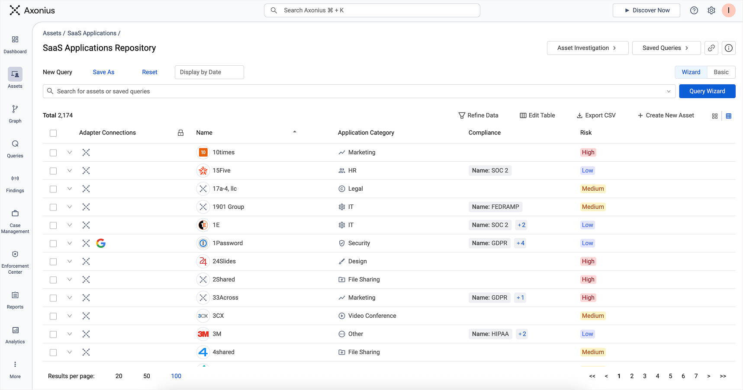Click the Query Wizard button
This screenshot has height=390, width=743.
pos(707,91)
